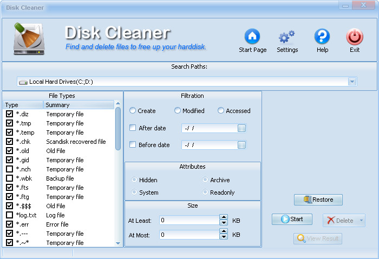Decrease the At Most size value

[x=224, y=237]
